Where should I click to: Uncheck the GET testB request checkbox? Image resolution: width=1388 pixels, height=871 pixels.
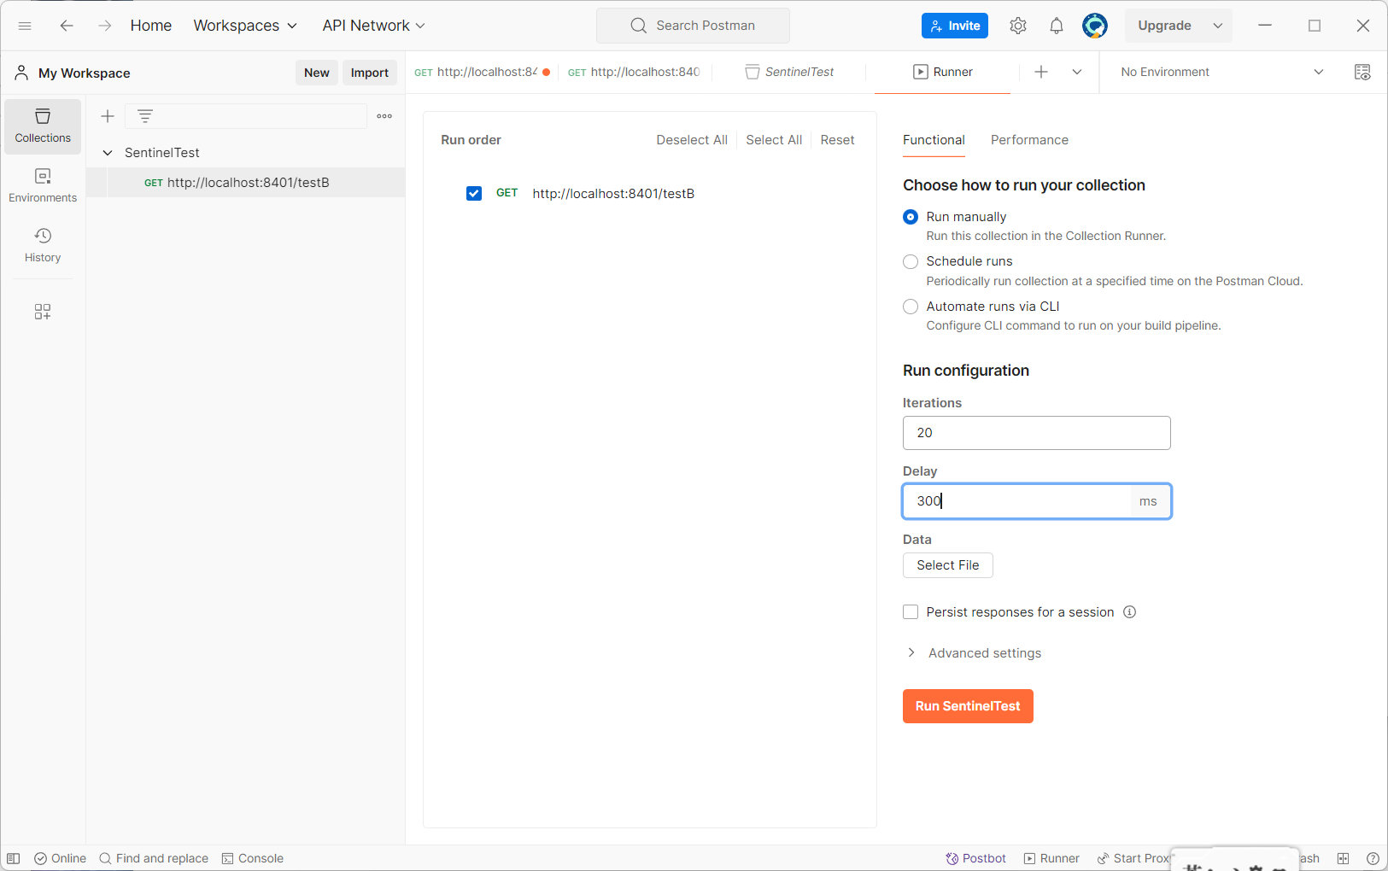click(x=474, y=194)
